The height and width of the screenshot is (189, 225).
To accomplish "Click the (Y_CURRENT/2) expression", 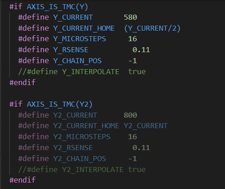I will 152,28.
